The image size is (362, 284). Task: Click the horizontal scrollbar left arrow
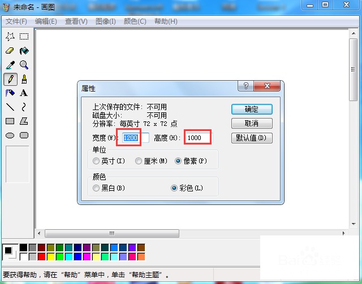click(x=39, y=233)
